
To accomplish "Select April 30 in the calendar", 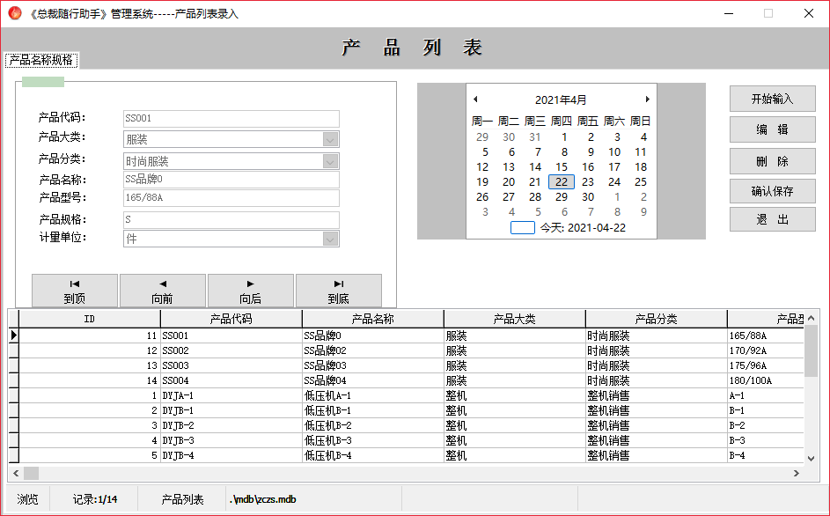I will pos(588,197).
